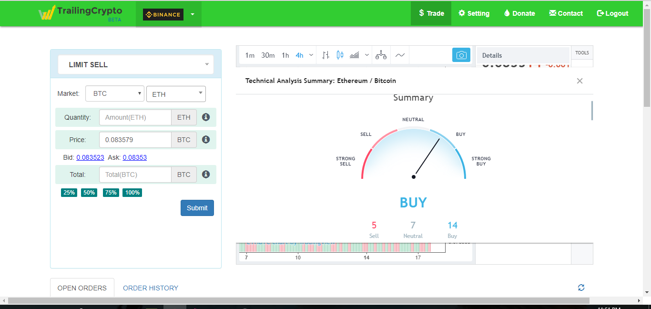Viewport: 651px width, 309px height.
Task: Switch chart to bars style
Action: pos(325,55)
